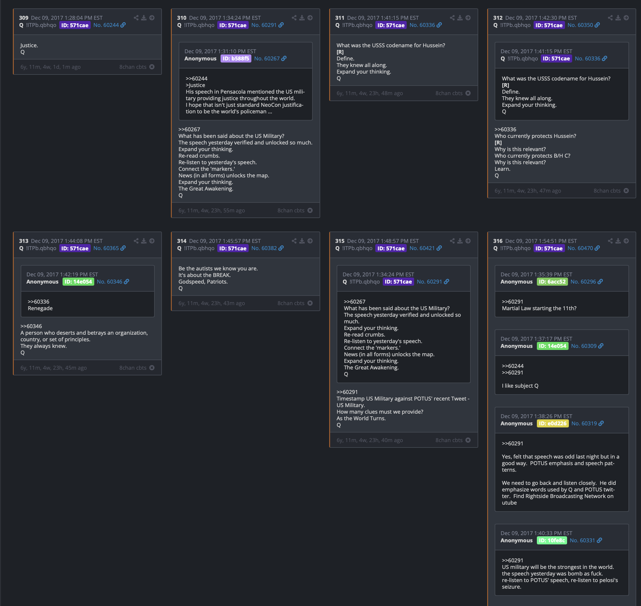The height and width of the screenshot is (606, 641).
Task: Click the ID: 571cae badge on post 309
Action: pyautogui.click(x=75, y=25)
